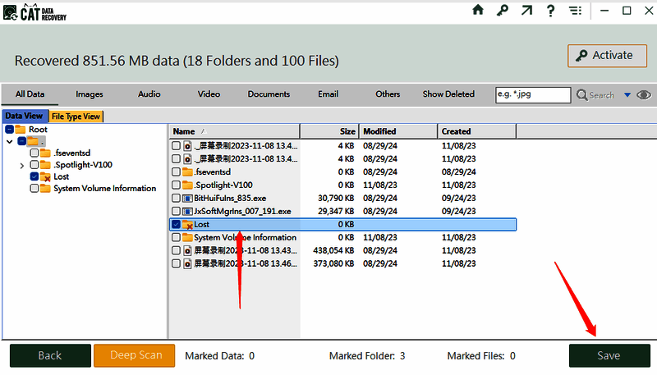Switch to Images tab
The image size is (657, 375).
[x=90, y=94]
